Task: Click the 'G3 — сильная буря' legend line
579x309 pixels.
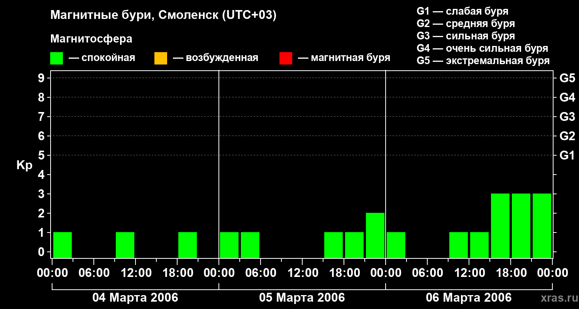Action: pos(466,36)
